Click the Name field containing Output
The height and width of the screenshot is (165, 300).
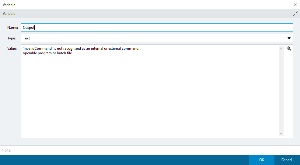point(157,28)
